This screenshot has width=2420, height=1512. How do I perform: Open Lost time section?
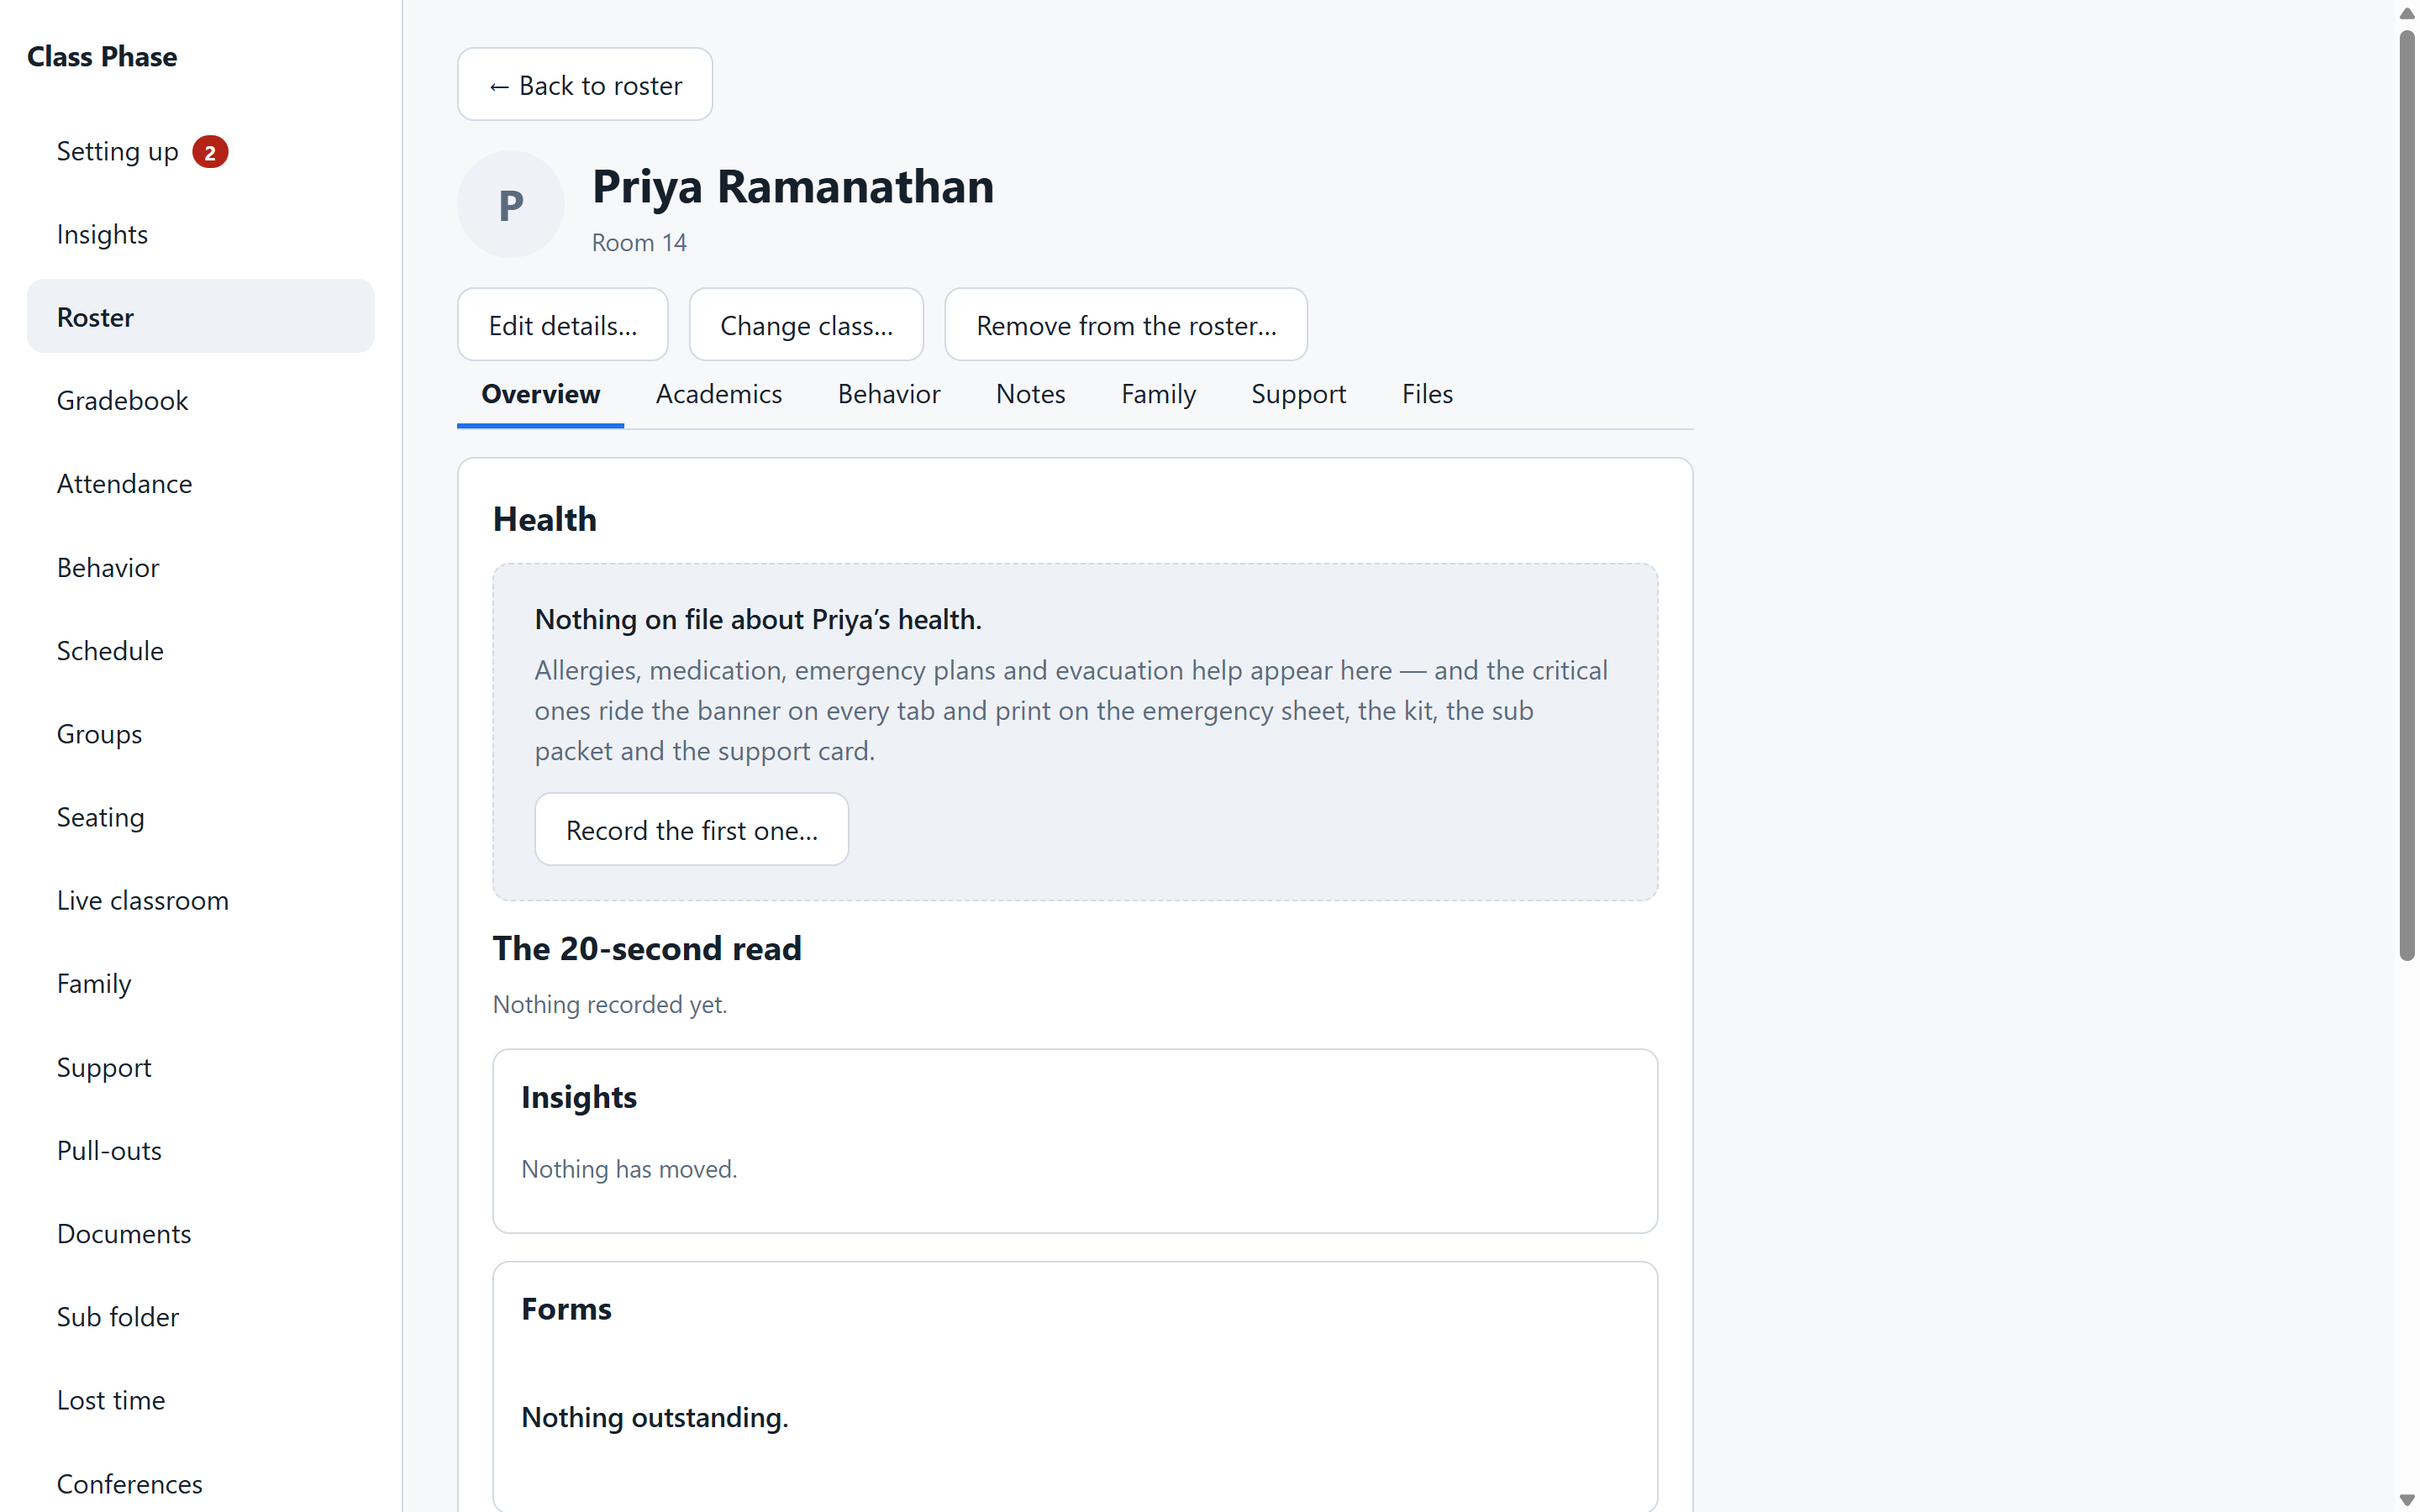click(x=201, y=1400)
